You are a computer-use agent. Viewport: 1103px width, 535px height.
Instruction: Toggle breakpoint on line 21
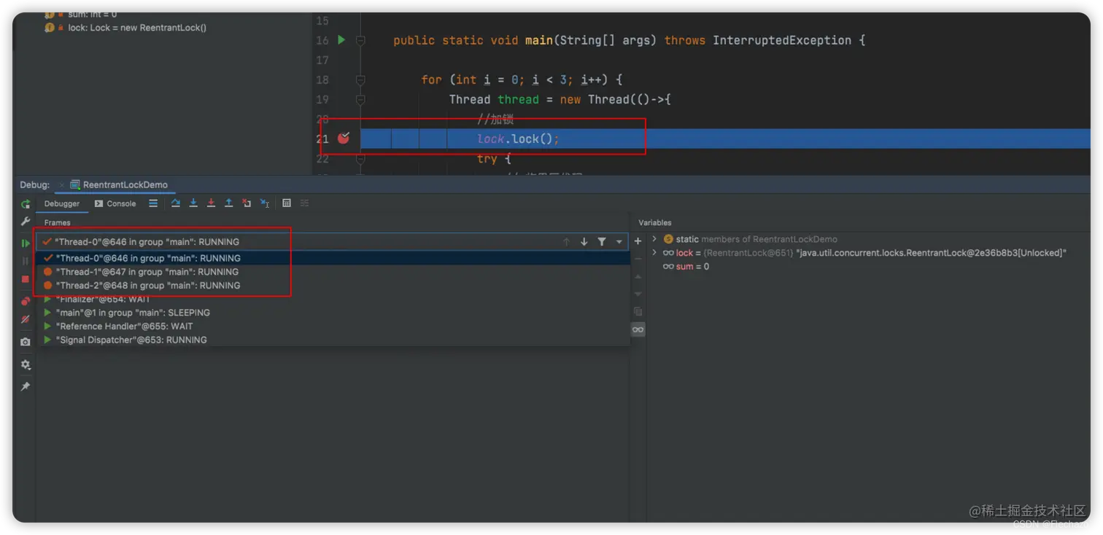pyautogui.click(x=344, y=138)
